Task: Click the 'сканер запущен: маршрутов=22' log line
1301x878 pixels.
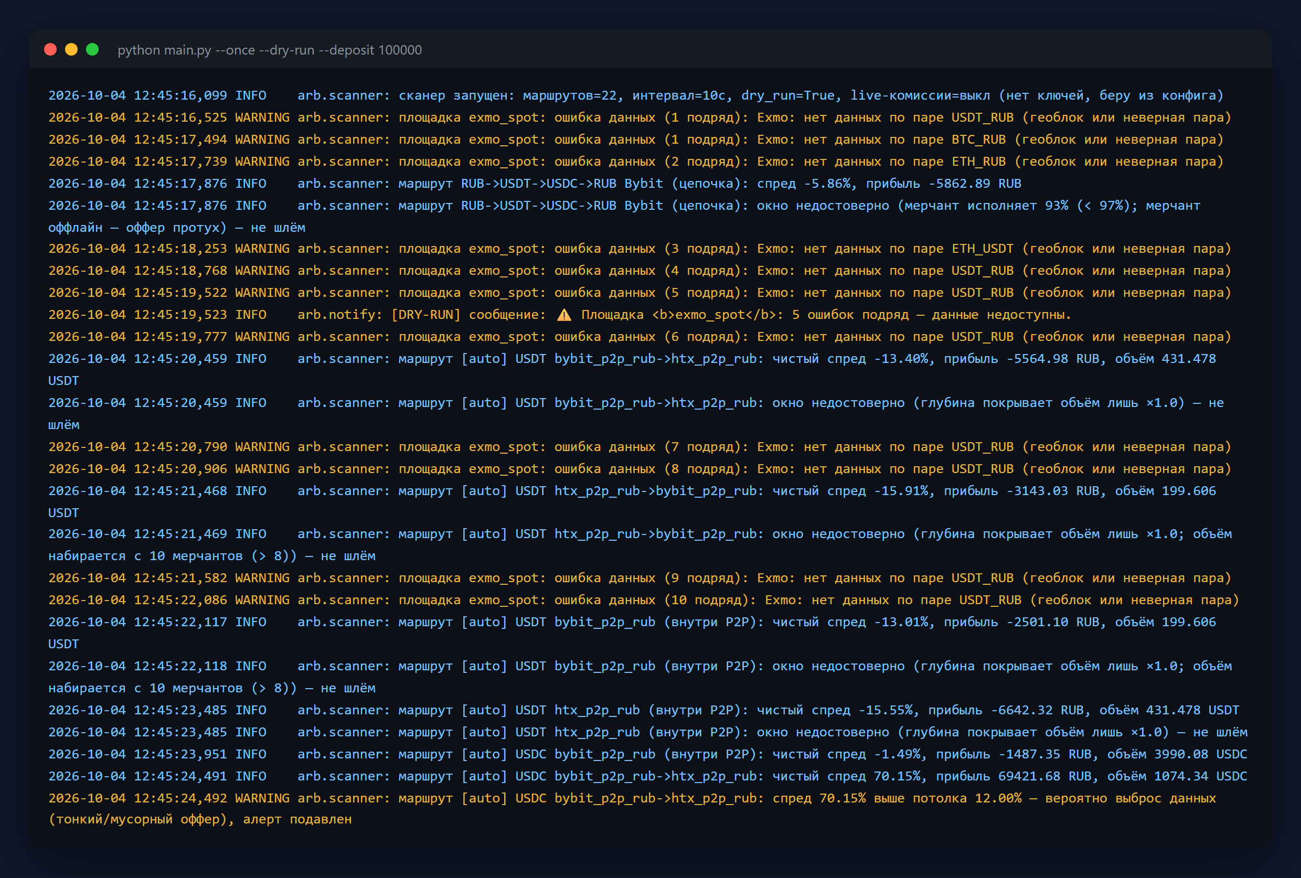Action: tap(635, 95)
